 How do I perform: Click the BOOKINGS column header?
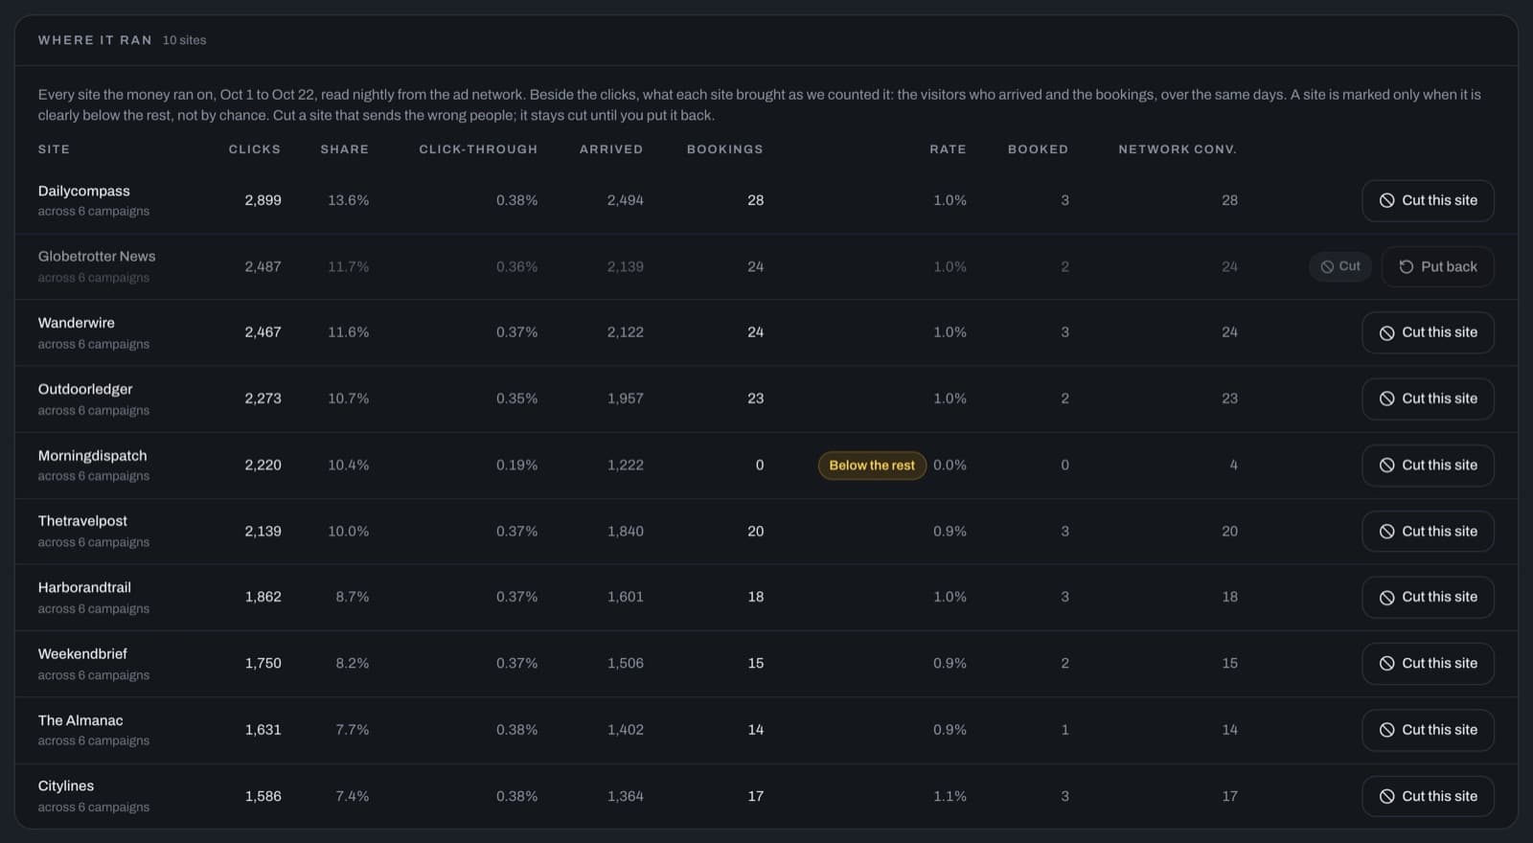click(725, 149)
